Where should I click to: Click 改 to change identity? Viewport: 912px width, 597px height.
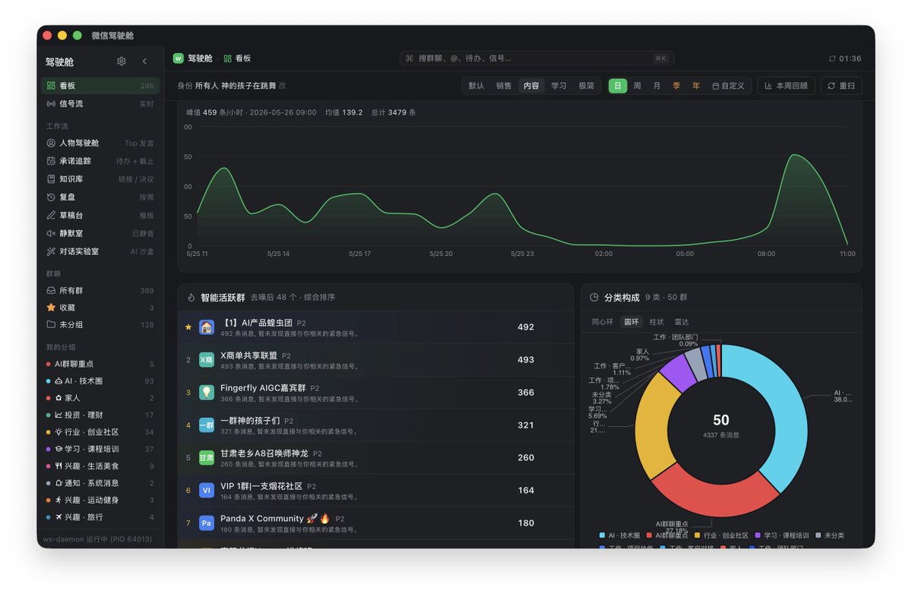(x=282, y=86)
